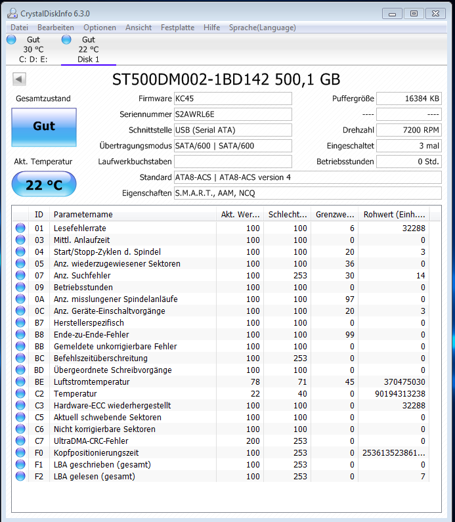455x522 pixels.
Task: Click the status orb beside Luftstromtemperatur
Action: (x=20, y=381)
